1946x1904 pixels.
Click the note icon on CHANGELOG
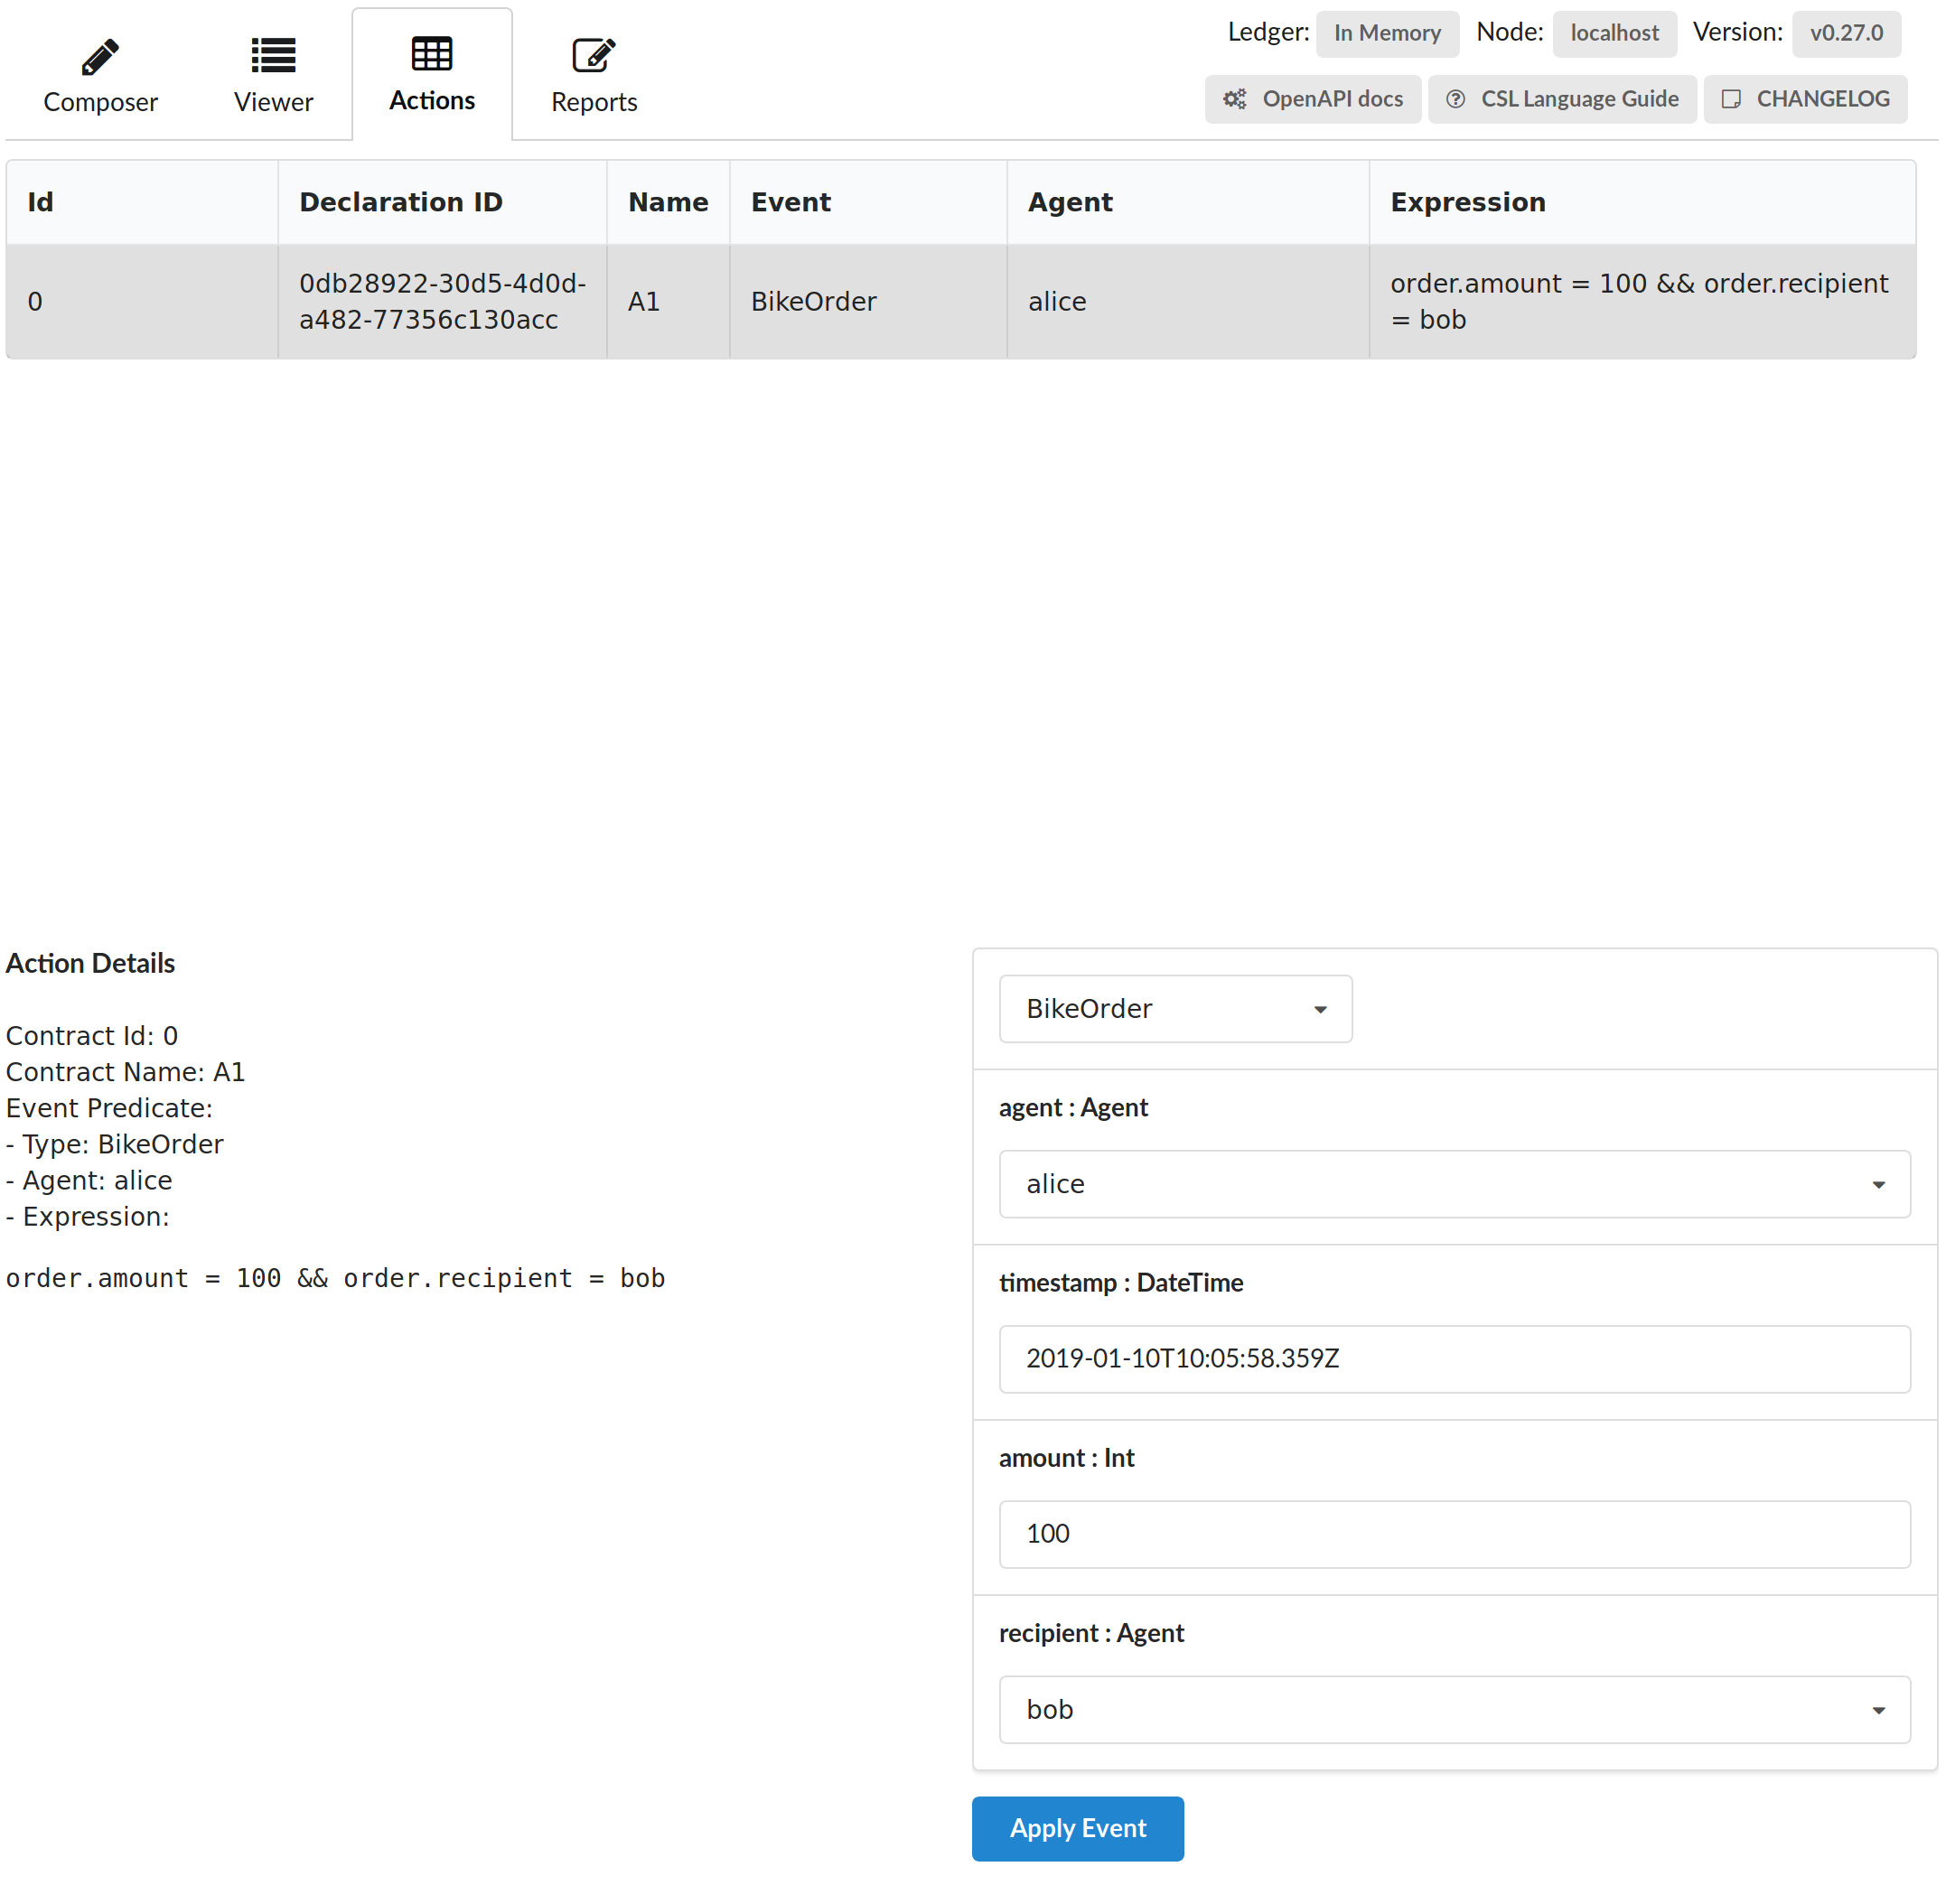1731,99
